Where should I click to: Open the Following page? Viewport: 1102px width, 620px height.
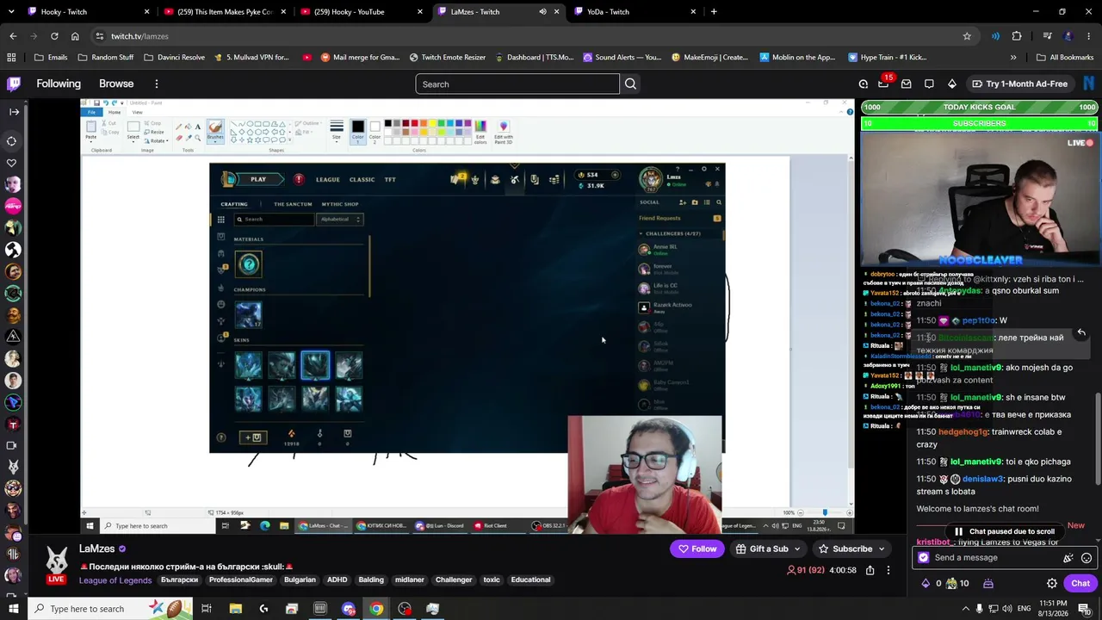(x=59, y=84)
